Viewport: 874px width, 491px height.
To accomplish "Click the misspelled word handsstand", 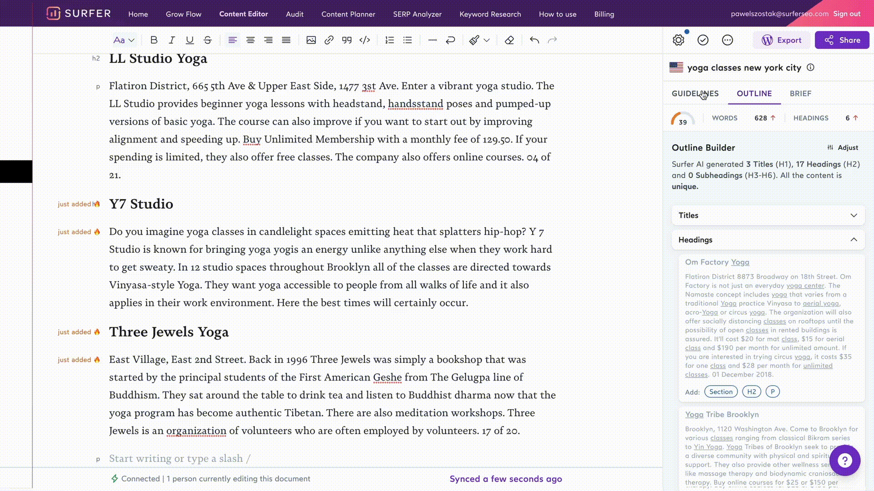I will 415,104.
